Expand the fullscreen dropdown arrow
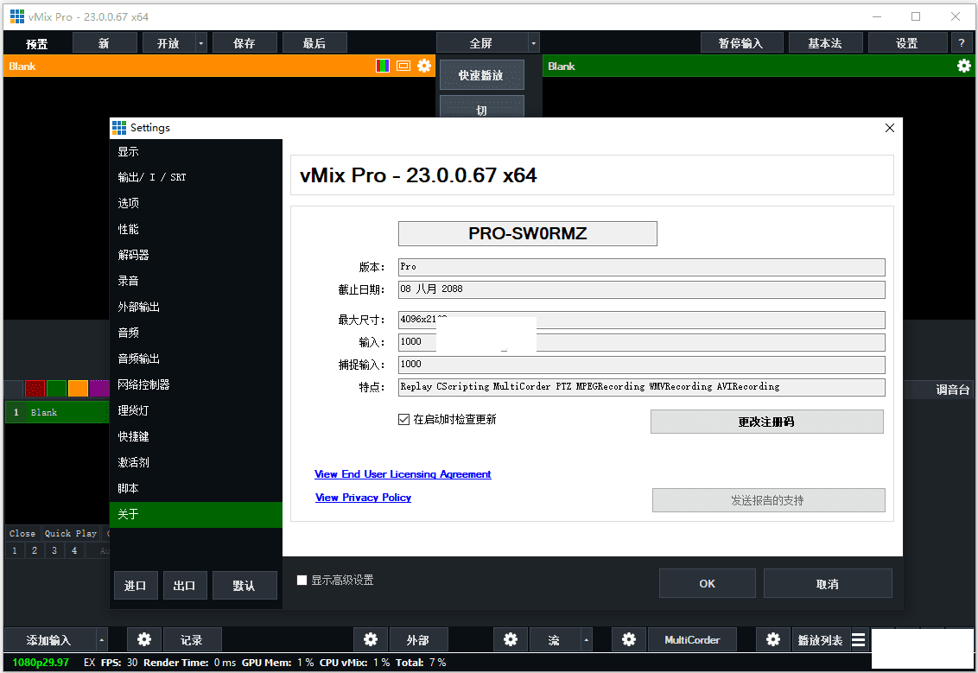 533,43
